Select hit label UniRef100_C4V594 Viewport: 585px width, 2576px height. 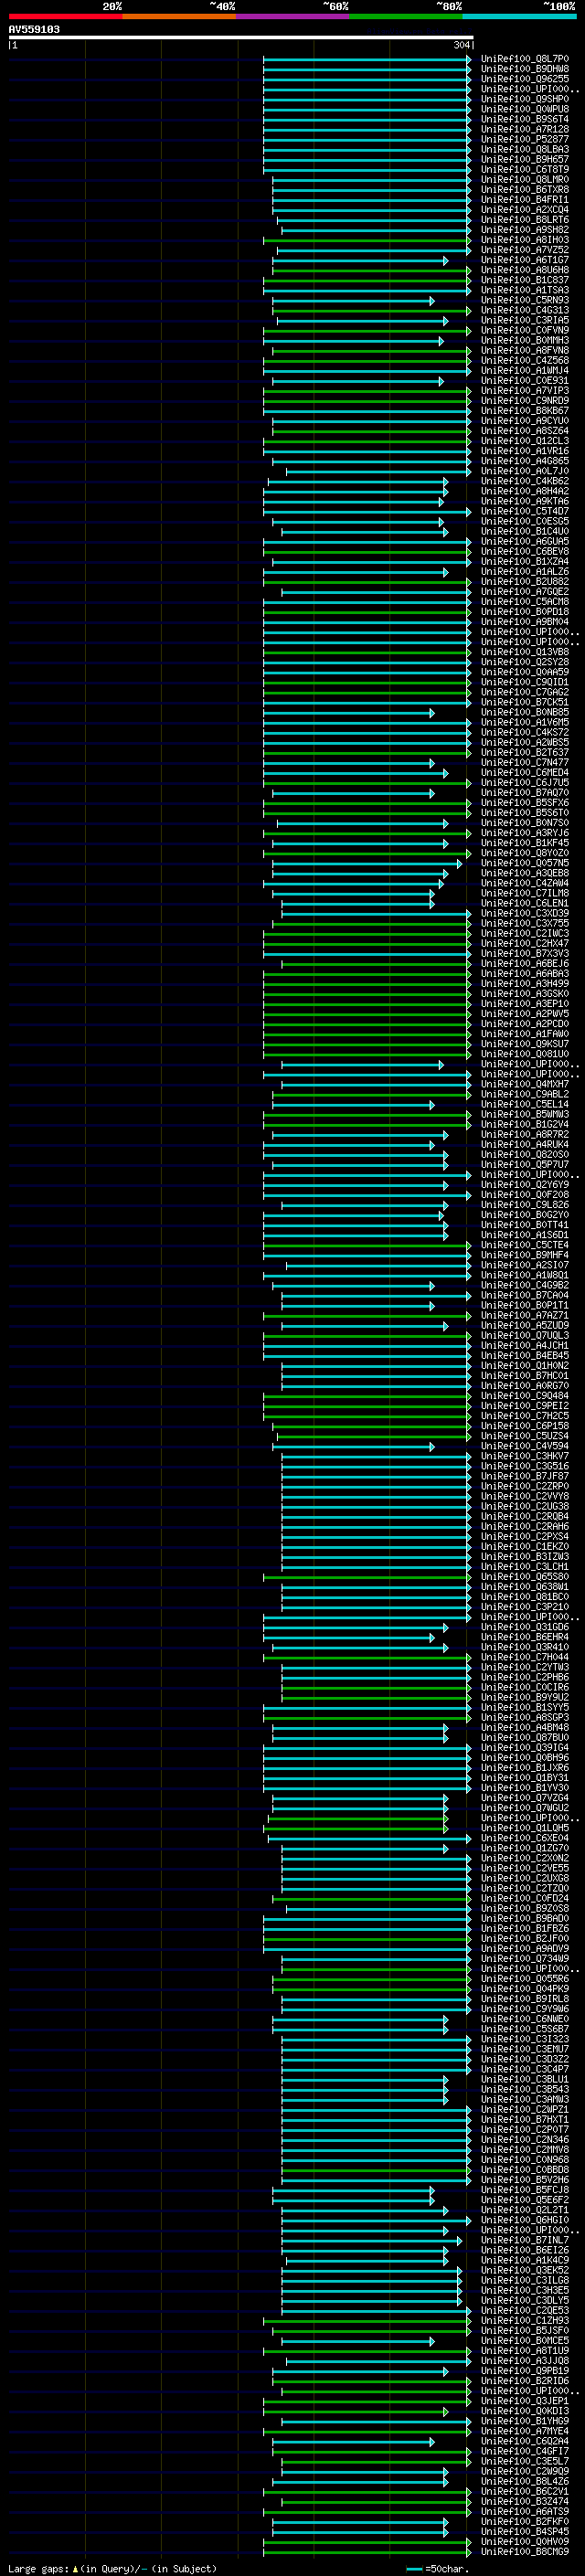tap(524, 1447)
